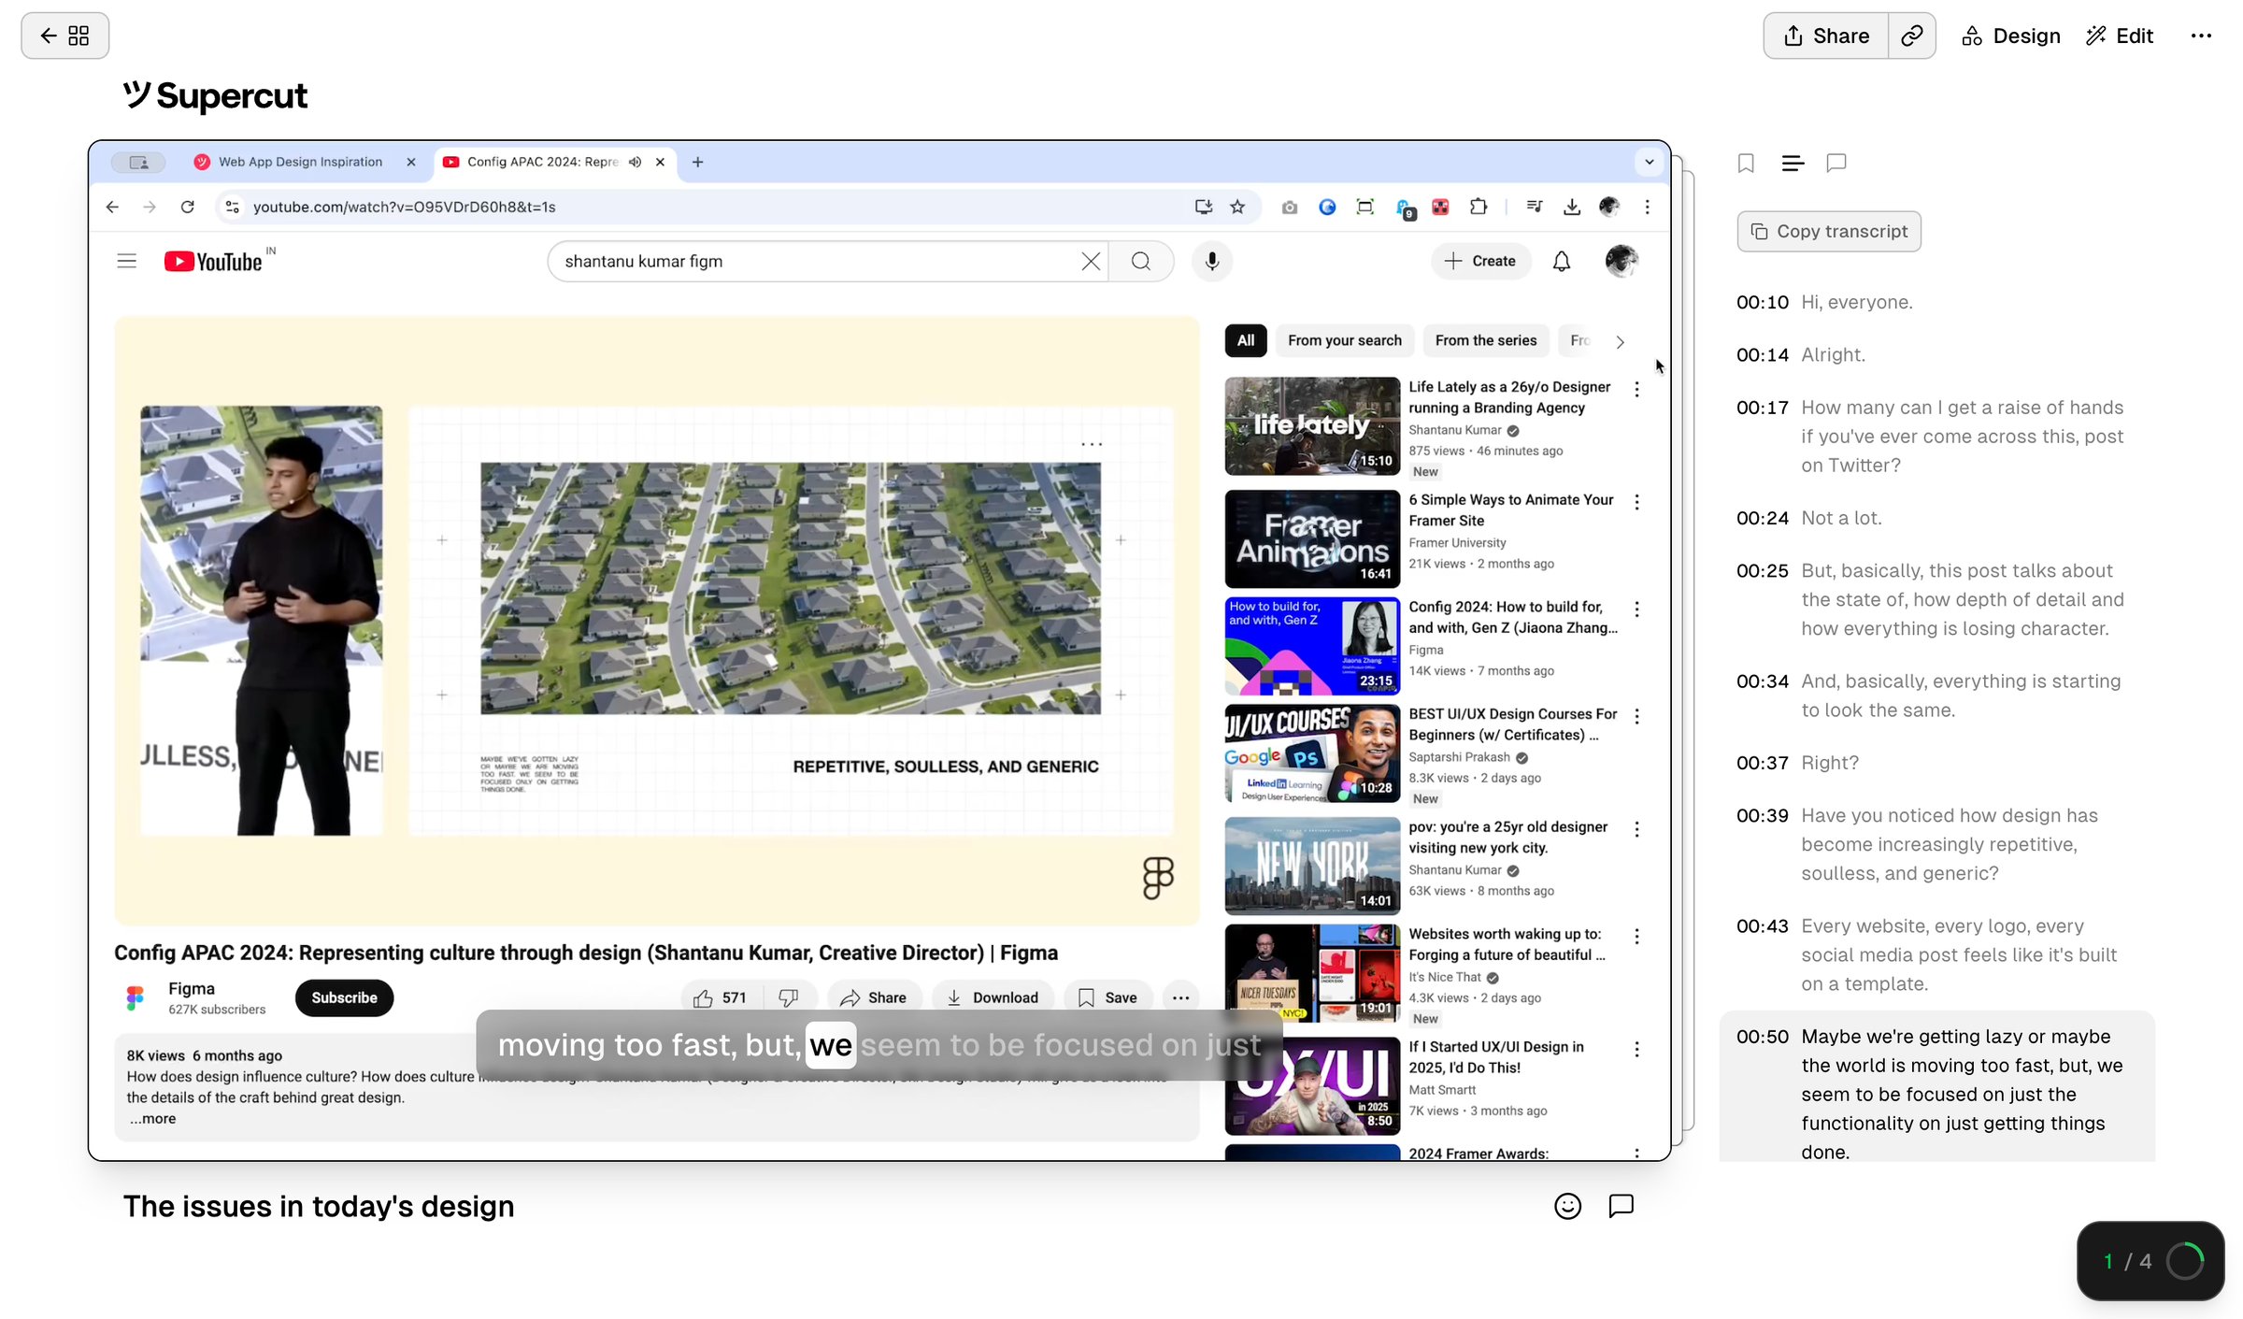The height and width of the screenshot is (1319, 2243).
Task: Click the back to gallery icon button
Action: tap(64, 36)
